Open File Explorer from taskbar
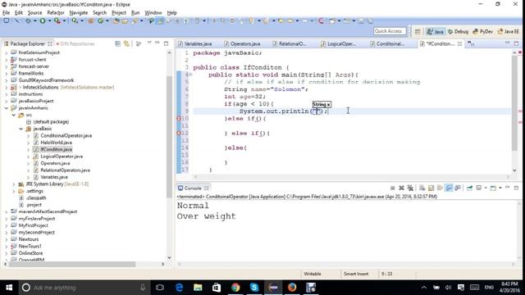Screen dimensions: 525x295 [x=198, y=288]
